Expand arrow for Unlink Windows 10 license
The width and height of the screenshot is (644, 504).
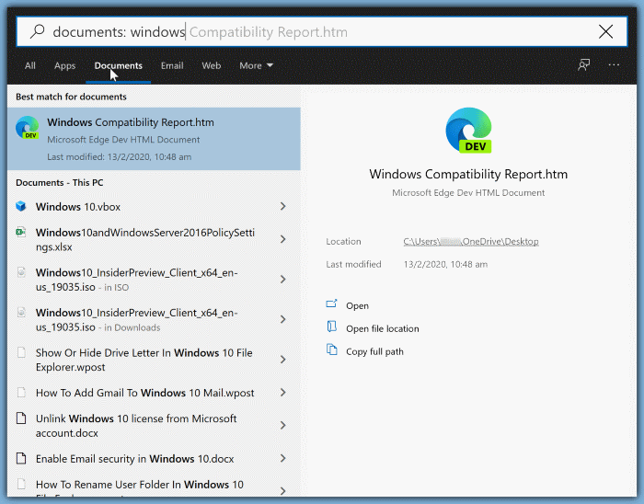[283, 425]
